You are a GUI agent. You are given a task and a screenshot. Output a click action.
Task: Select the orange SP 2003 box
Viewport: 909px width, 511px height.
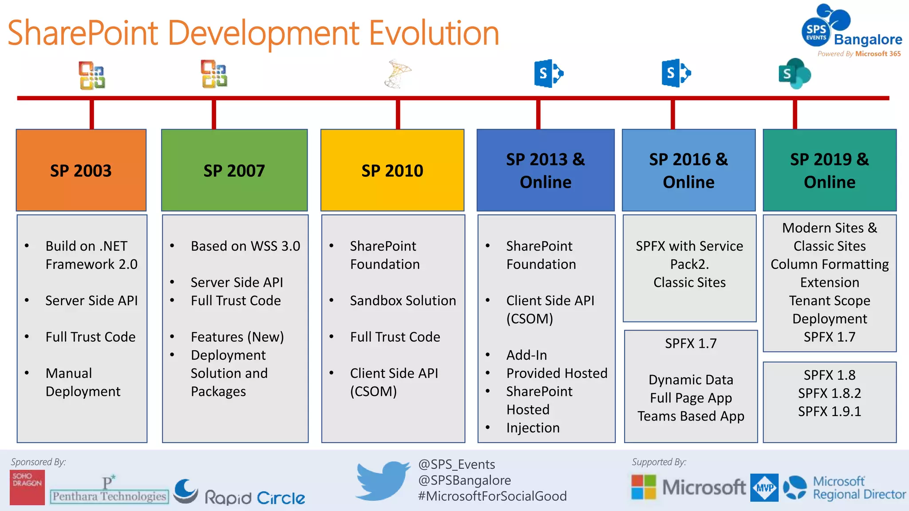81,170
